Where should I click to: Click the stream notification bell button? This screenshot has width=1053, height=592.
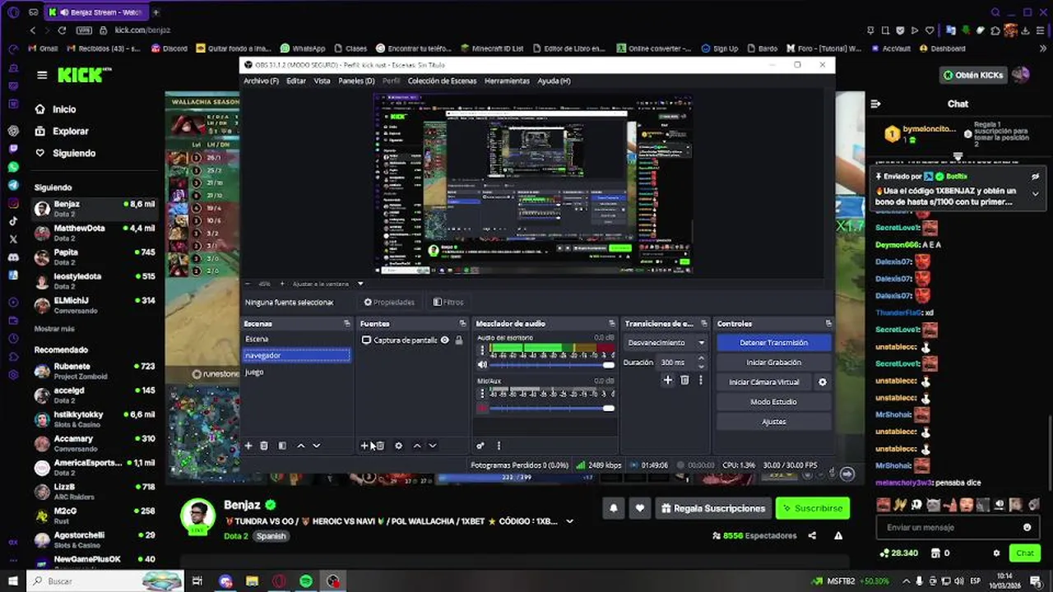pos(613,508)
